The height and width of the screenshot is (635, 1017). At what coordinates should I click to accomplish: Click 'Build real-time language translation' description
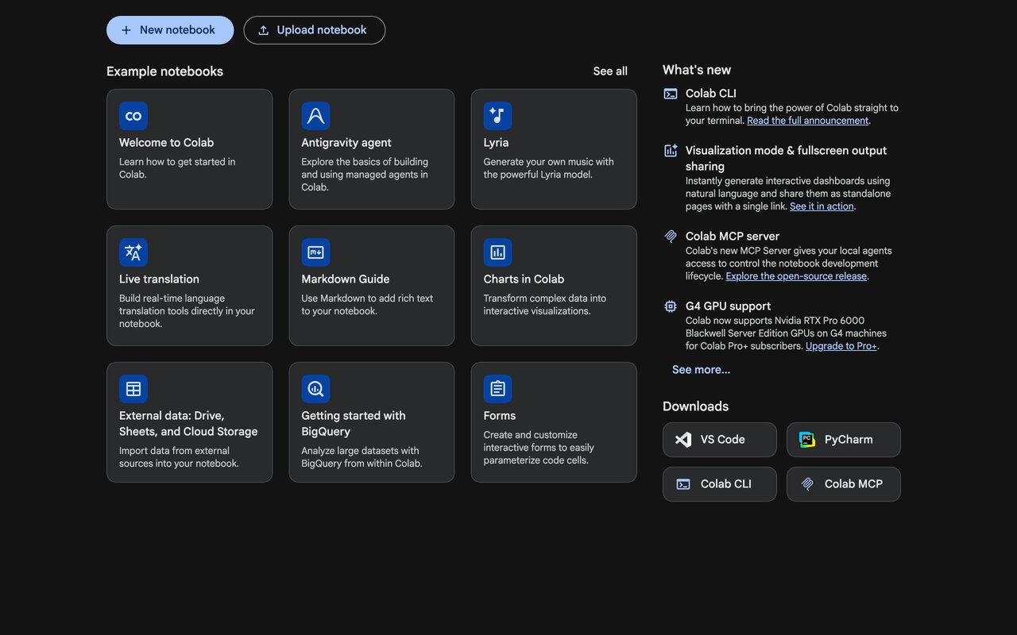187,311
